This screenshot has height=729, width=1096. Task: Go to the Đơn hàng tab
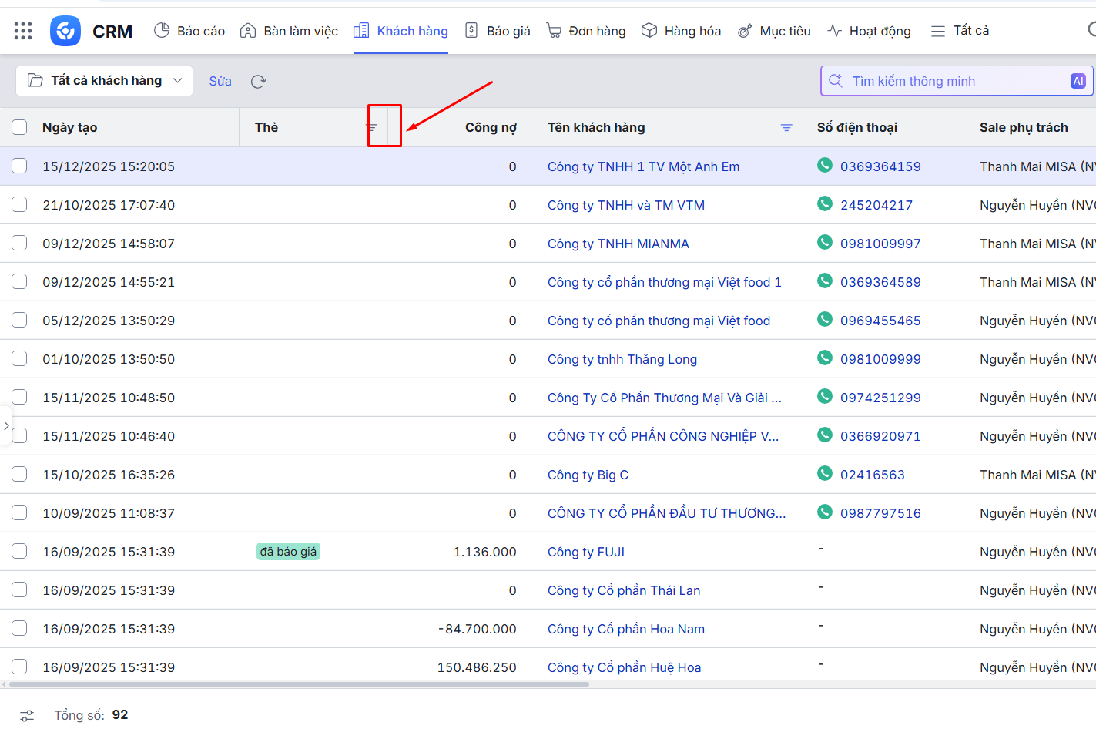pyautogui.click(x=586, y=31)
